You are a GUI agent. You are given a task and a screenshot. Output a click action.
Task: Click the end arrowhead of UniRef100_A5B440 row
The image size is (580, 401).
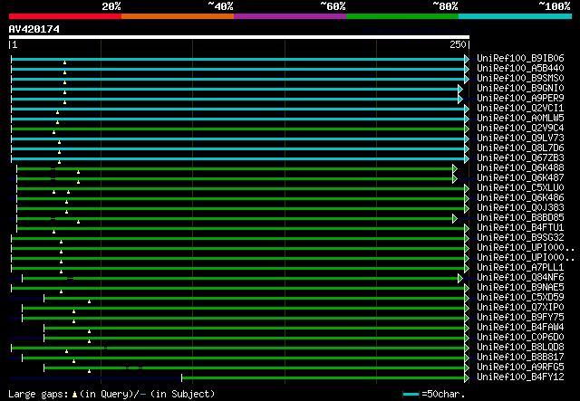coord(467,69)
